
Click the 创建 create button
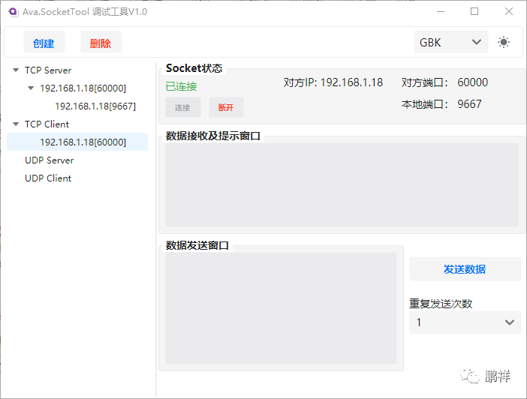(44, 42)
